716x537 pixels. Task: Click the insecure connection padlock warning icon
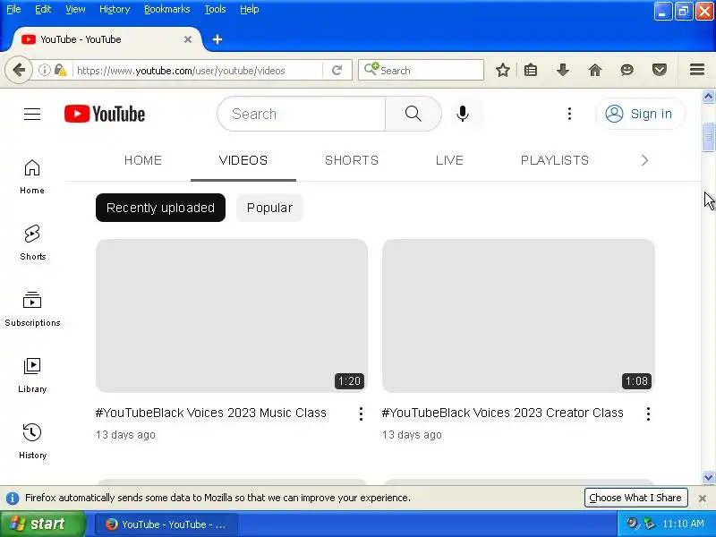60,71
